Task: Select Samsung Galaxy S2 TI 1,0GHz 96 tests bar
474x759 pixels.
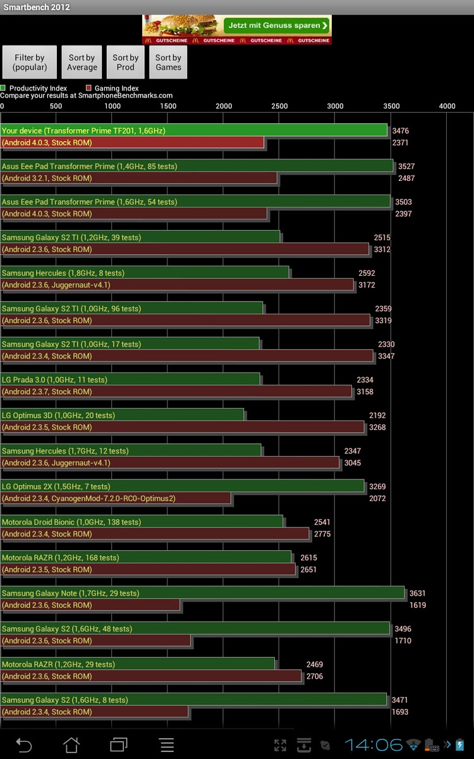Action: (131, 308)
